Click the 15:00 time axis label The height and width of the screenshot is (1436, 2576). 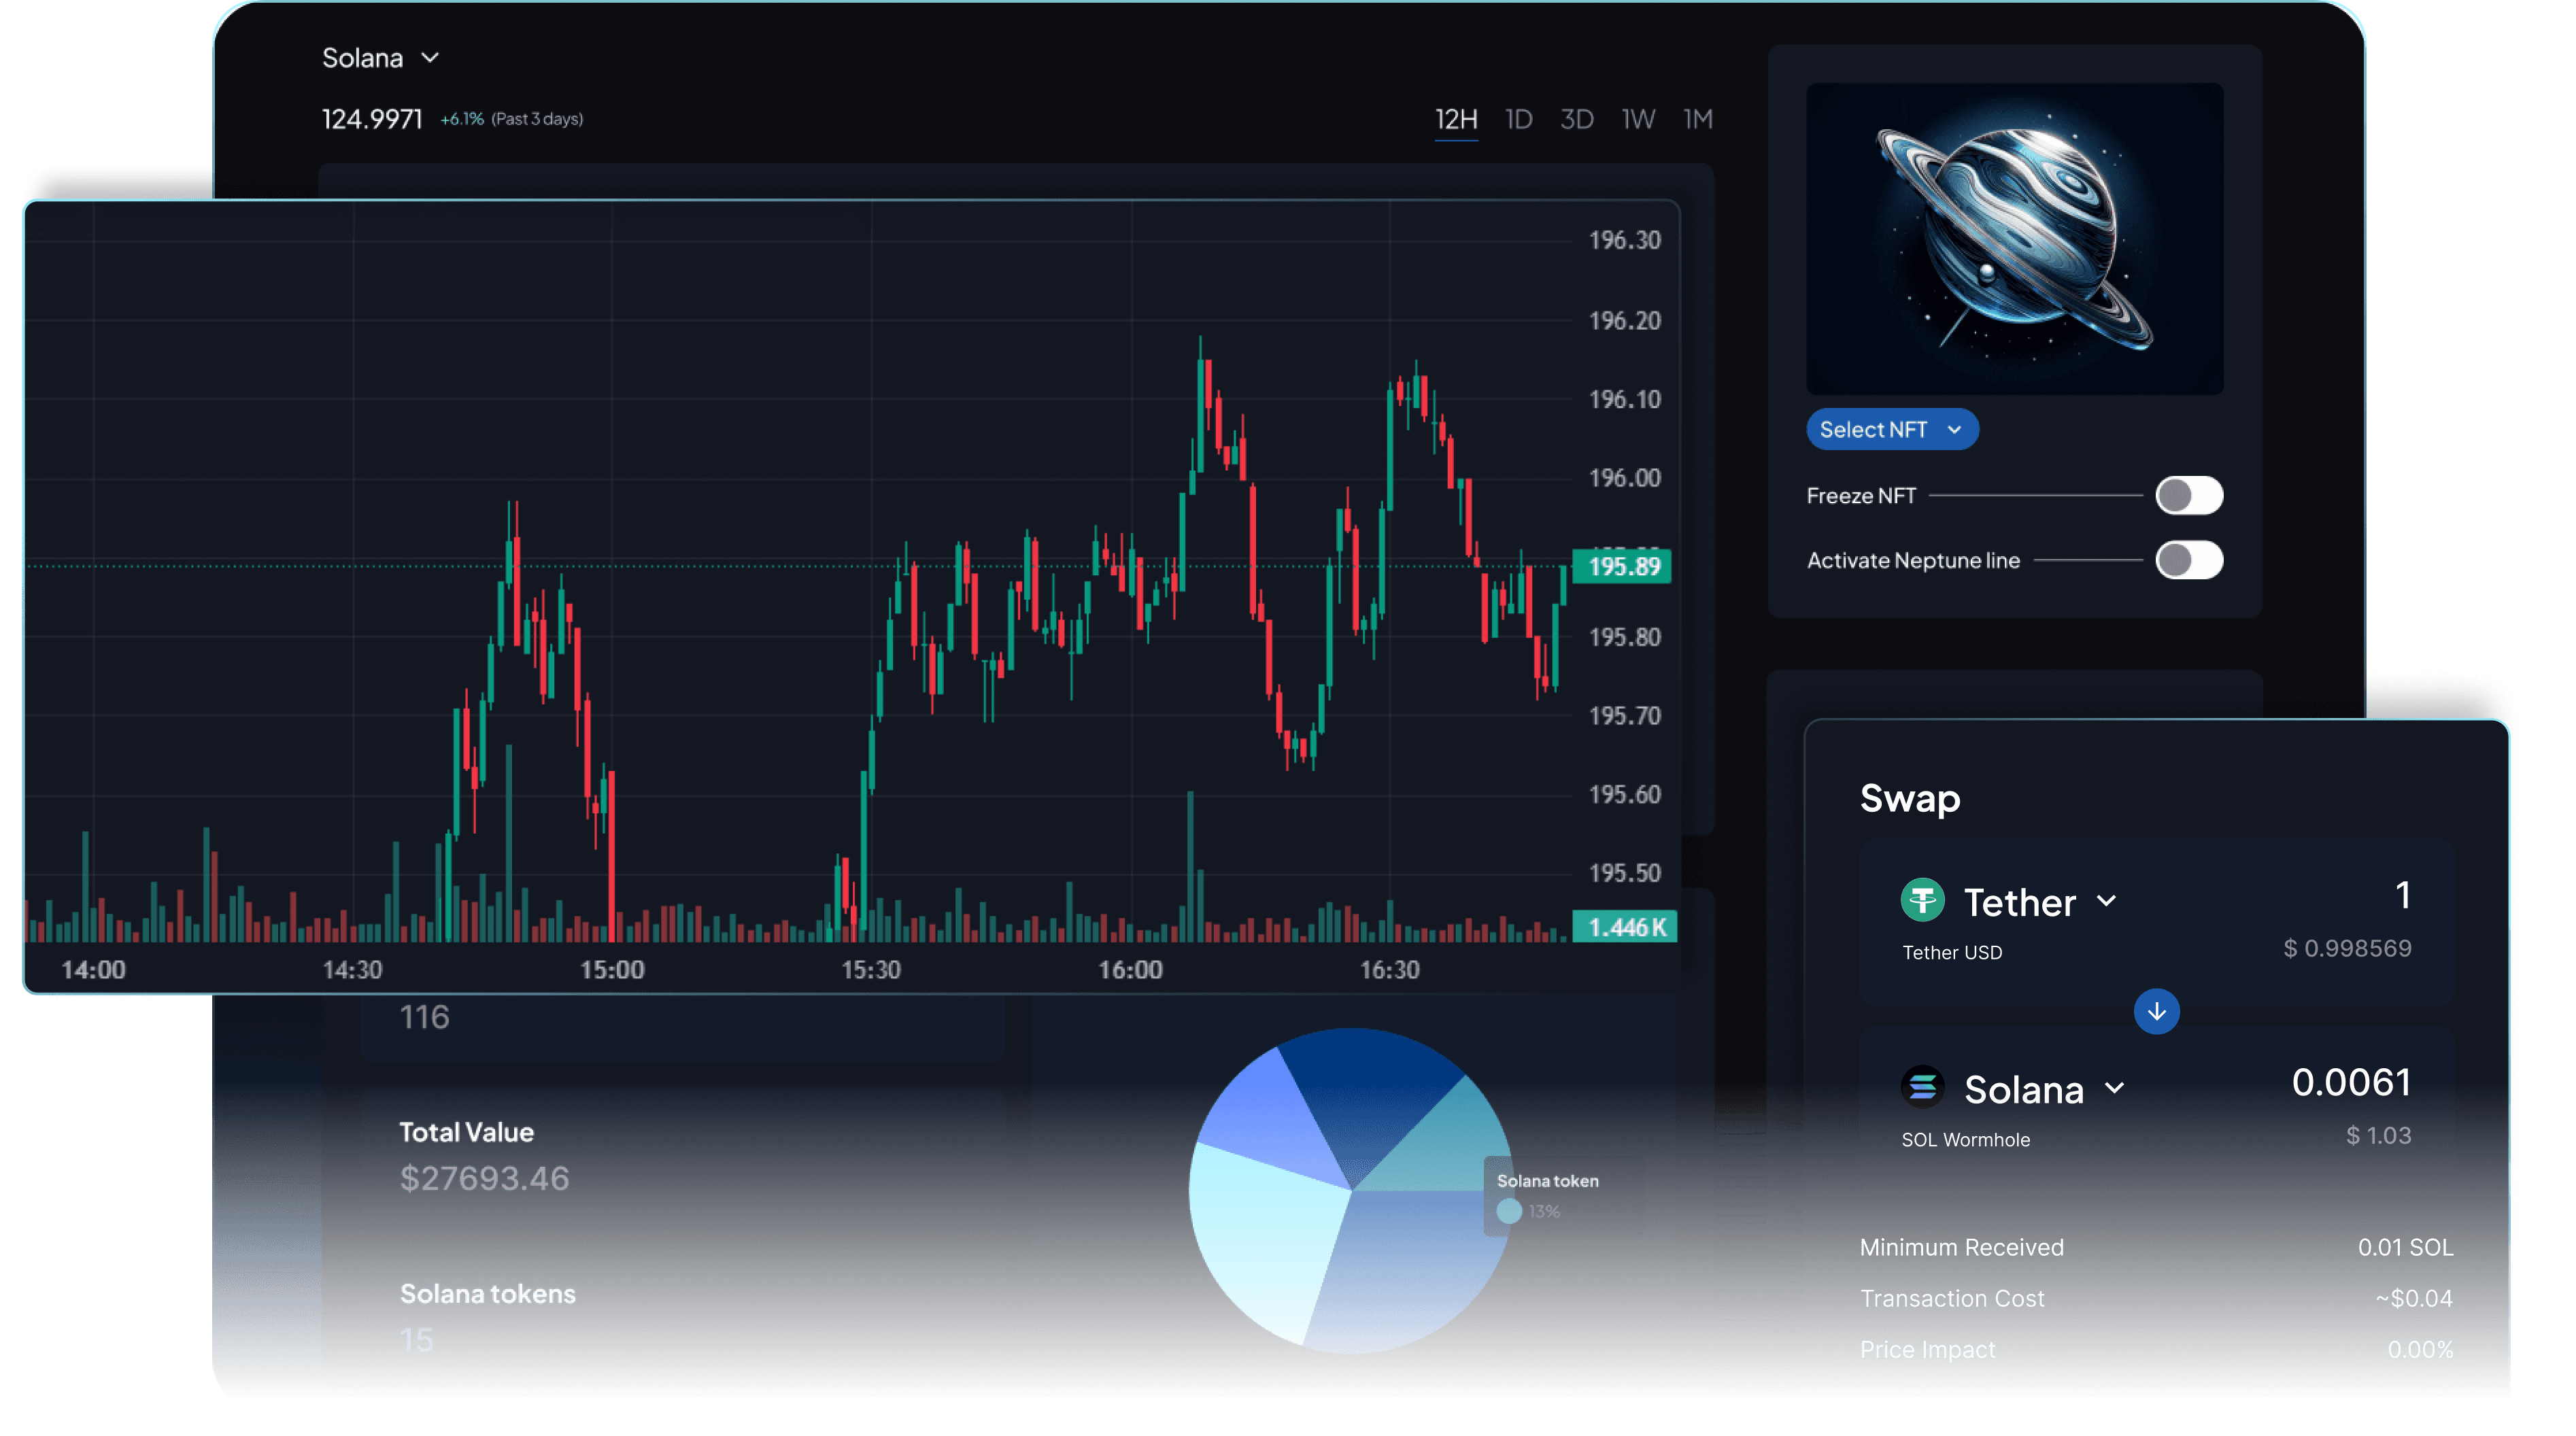(612, 969)
